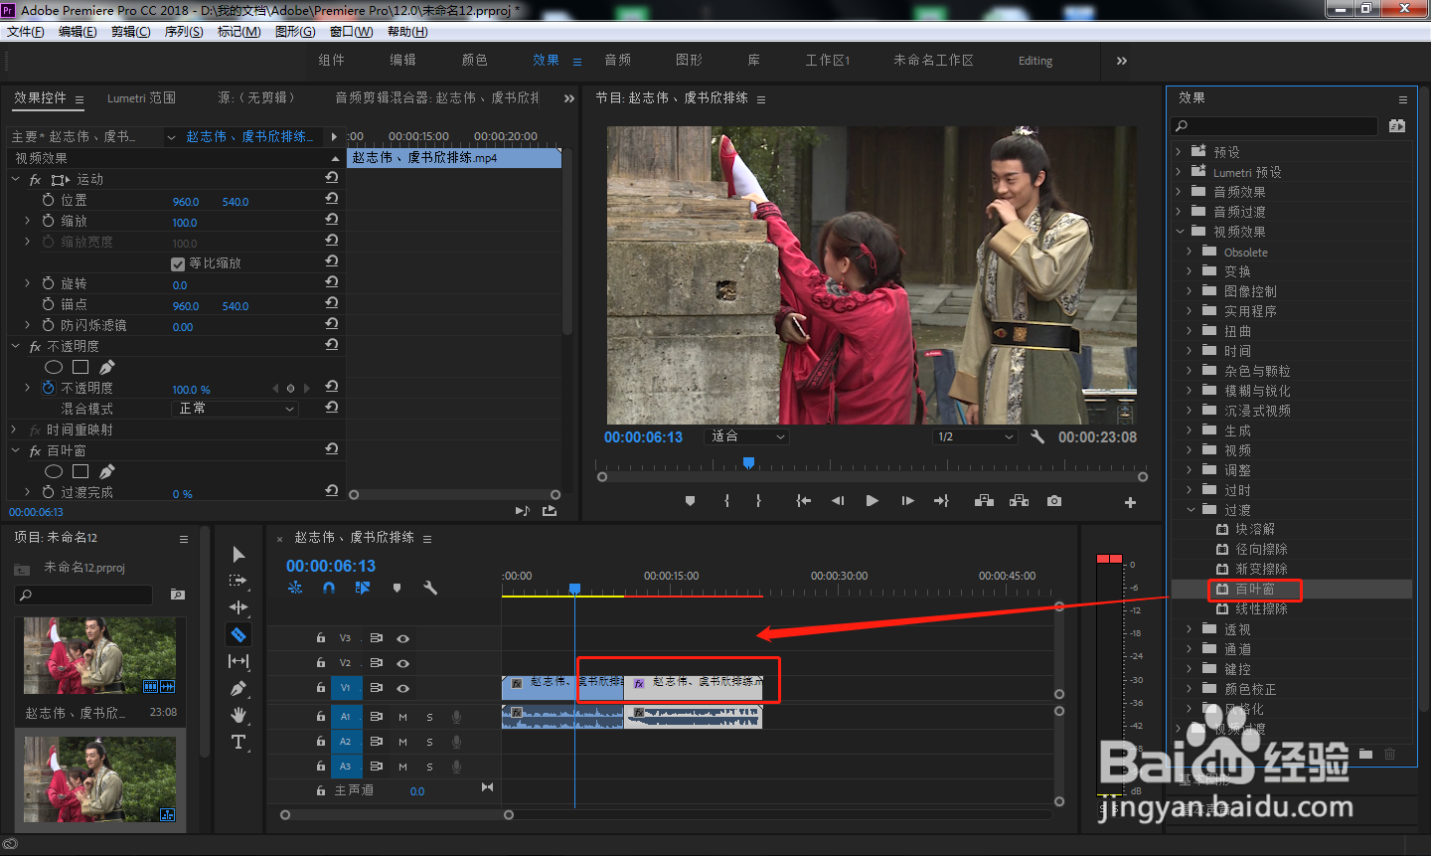Click Extract button in program monitor

tap(1019, 501)
